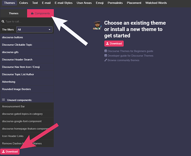The width and height of the screenshot is (191, 156).
Task: Select Rounded Image Borders component
Action: point(27,89)
